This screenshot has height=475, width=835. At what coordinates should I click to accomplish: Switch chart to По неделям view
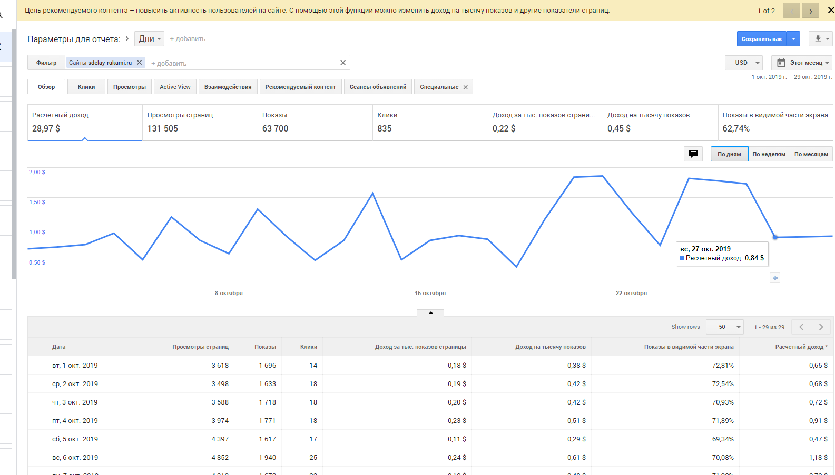769,154
